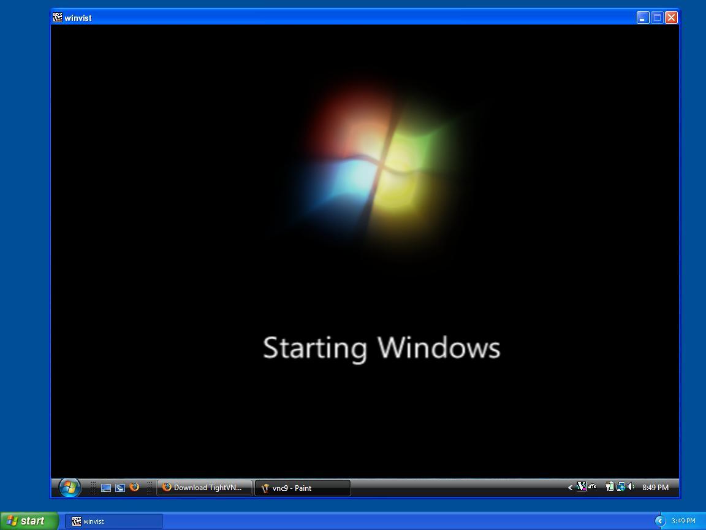706x530 pixels.
Task: Click the Starting Windows text
Action: pyautogui.click(x=381, y=348)
